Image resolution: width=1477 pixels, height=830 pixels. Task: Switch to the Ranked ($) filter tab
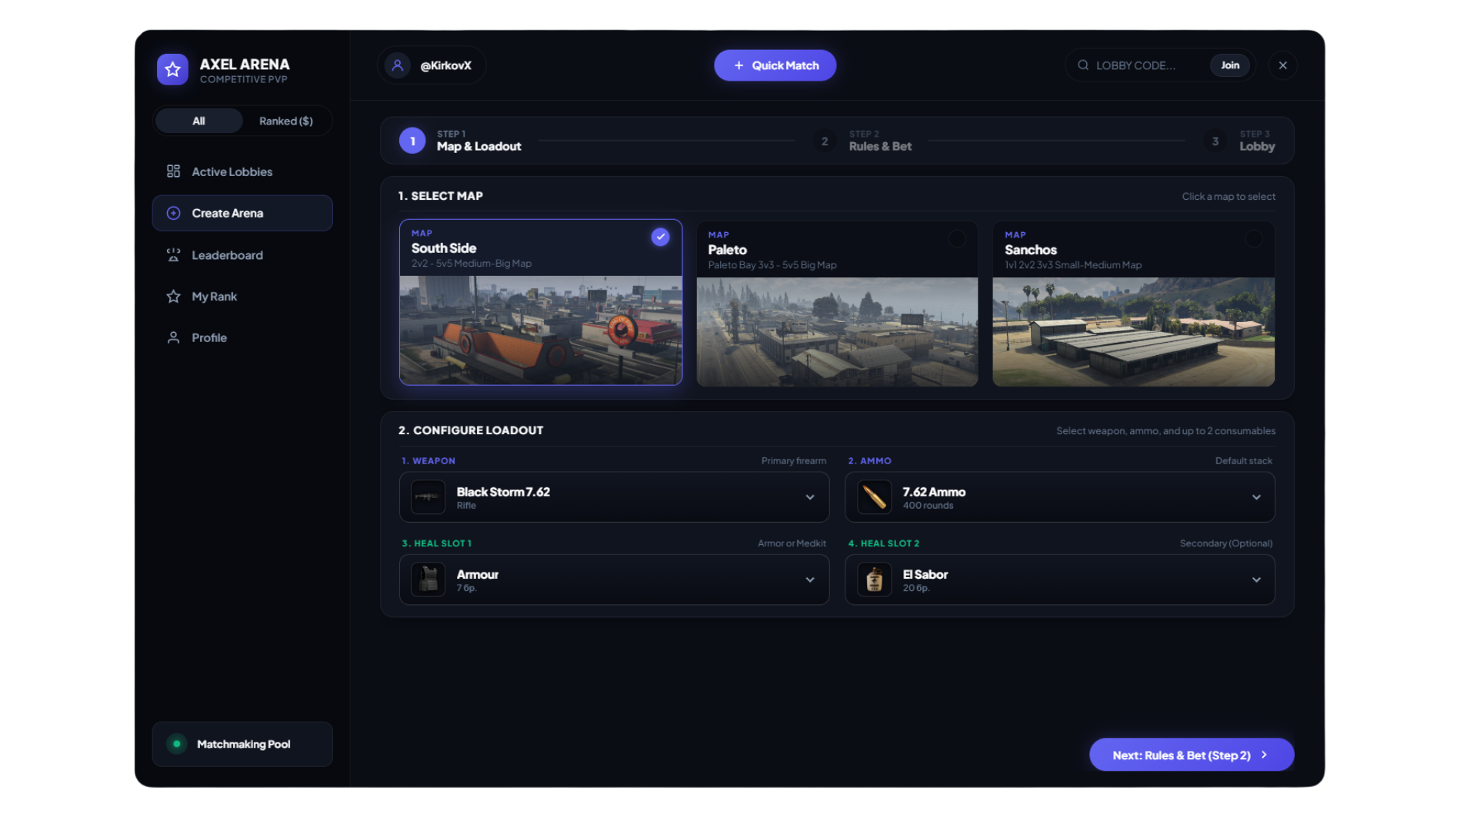point(286,121)
